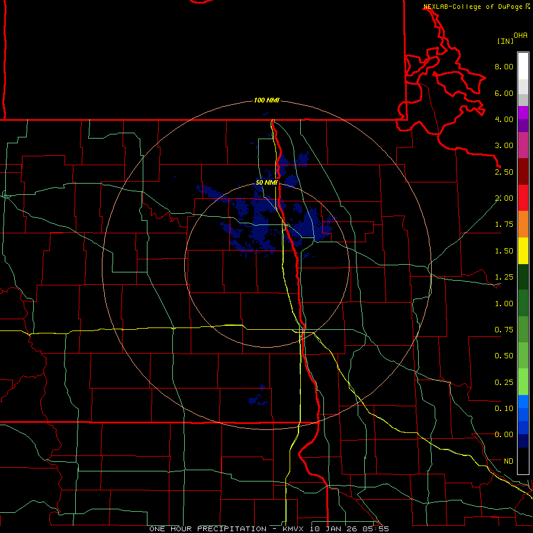Select the 1.50 legend value
The width and height of the screenshot is (533, 533).
point(504,251)
